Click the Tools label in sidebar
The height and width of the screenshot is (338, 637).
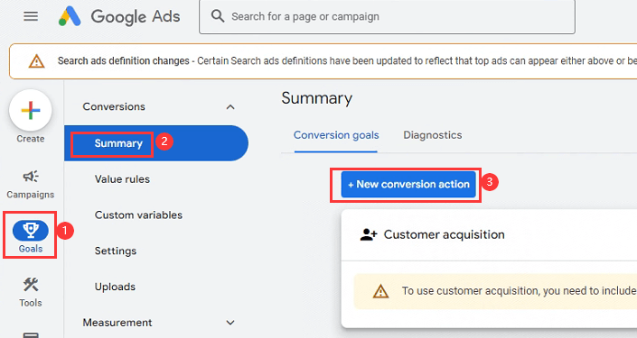pyautogui.click(x=31, y=303)
